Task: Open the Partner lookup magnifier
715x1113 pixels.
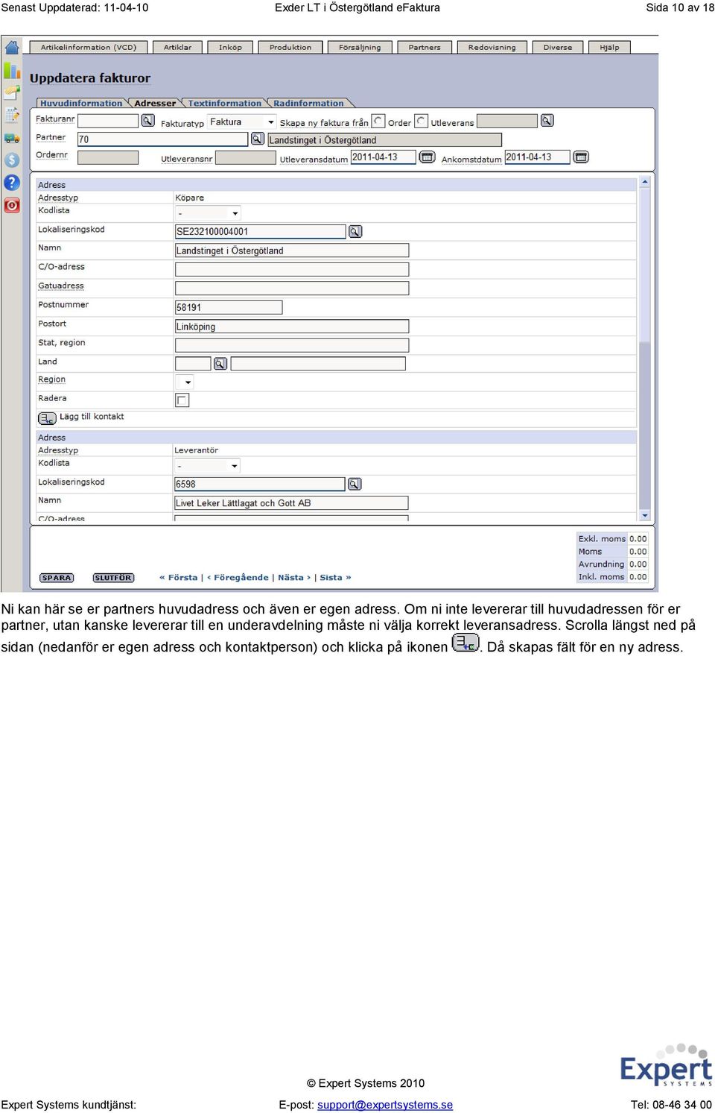Action: [257, 139]
